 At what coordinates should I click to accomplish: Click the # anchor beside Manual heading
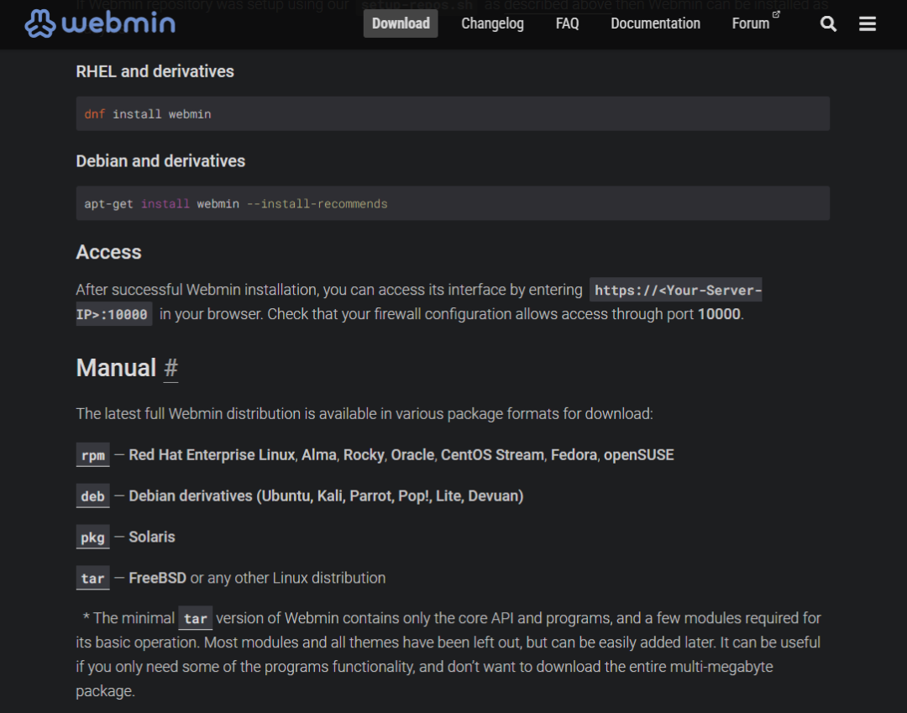(170, 369)
